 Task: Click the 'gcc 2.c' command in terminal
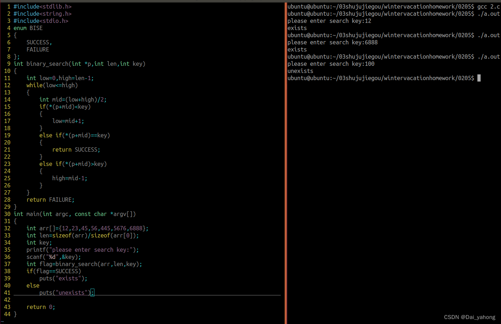488,6
